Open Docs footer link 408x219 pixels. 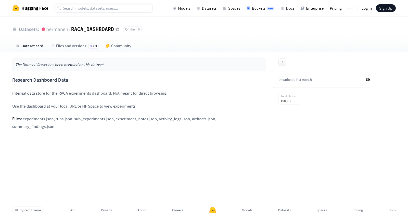pos(392,210)
